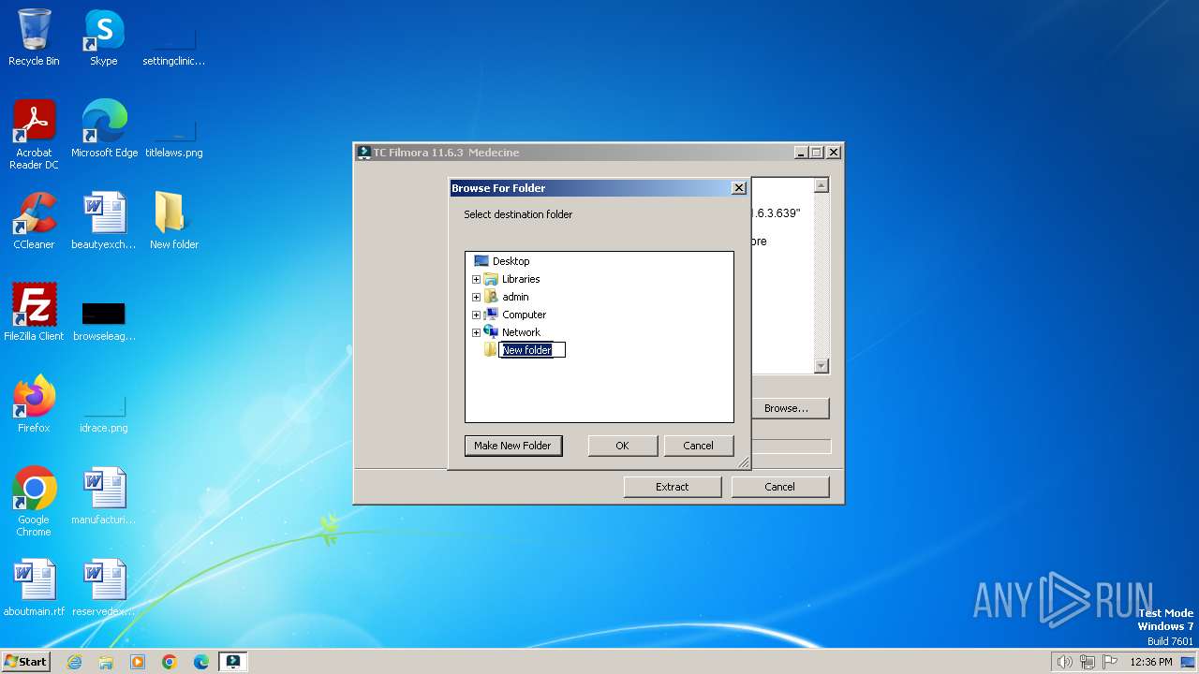Click the network tray icon
This screenshot has width=1199, height=674.
point(1087,662)
